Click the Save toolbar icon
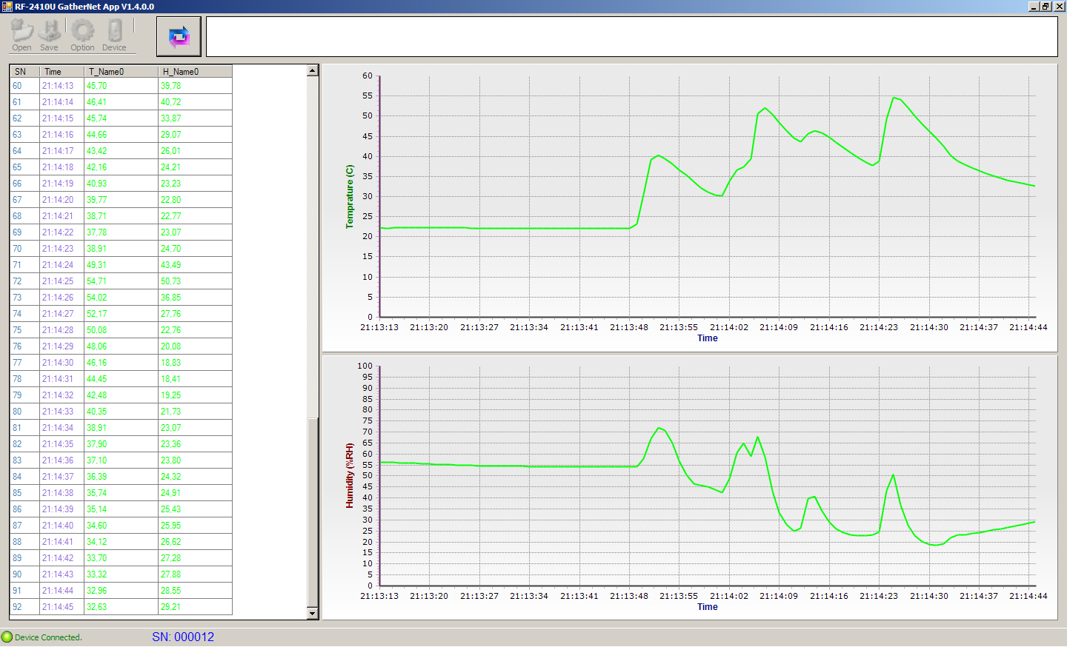1067x647 pixels. (49, 36)
